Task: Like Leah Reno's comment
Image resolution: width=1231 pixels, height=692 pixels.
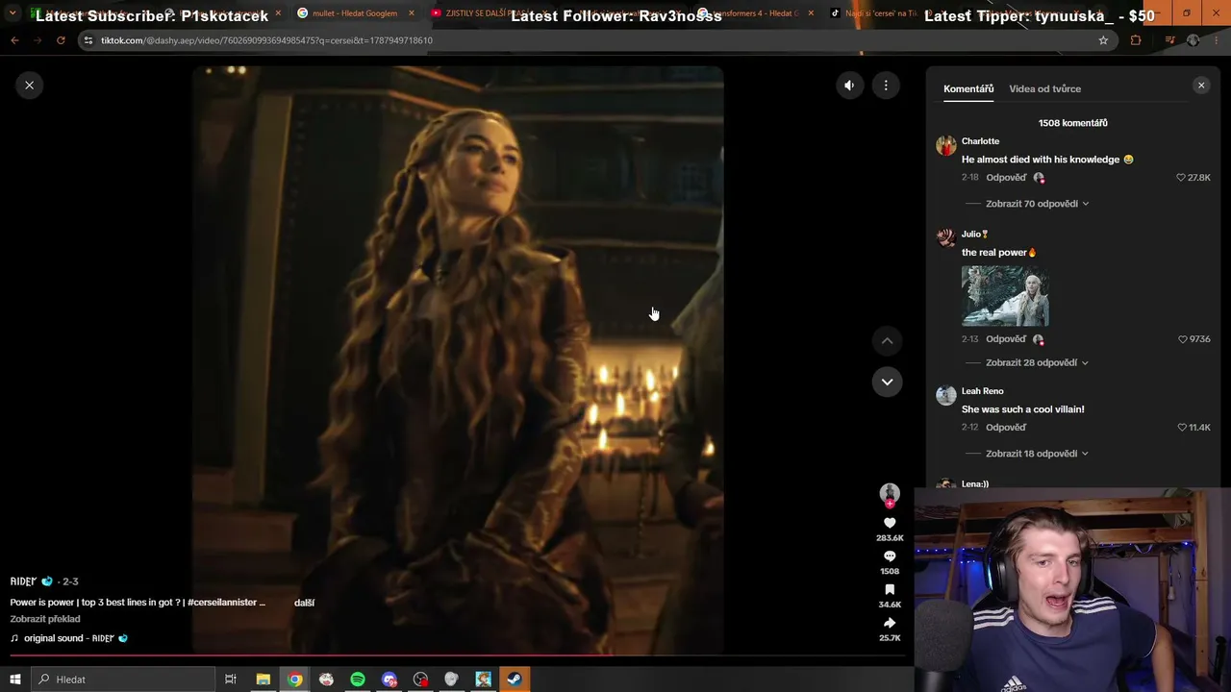Action: (x=1182, y=428)
